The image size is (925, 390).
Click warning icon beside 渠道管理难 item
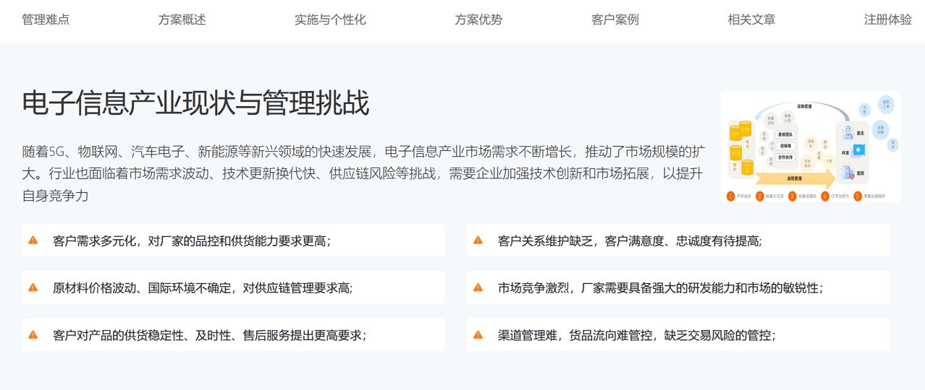(478, 335)
